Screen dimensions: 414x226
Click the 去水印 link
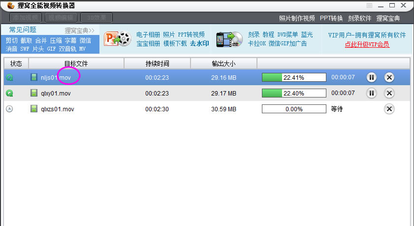click(199, 43)
